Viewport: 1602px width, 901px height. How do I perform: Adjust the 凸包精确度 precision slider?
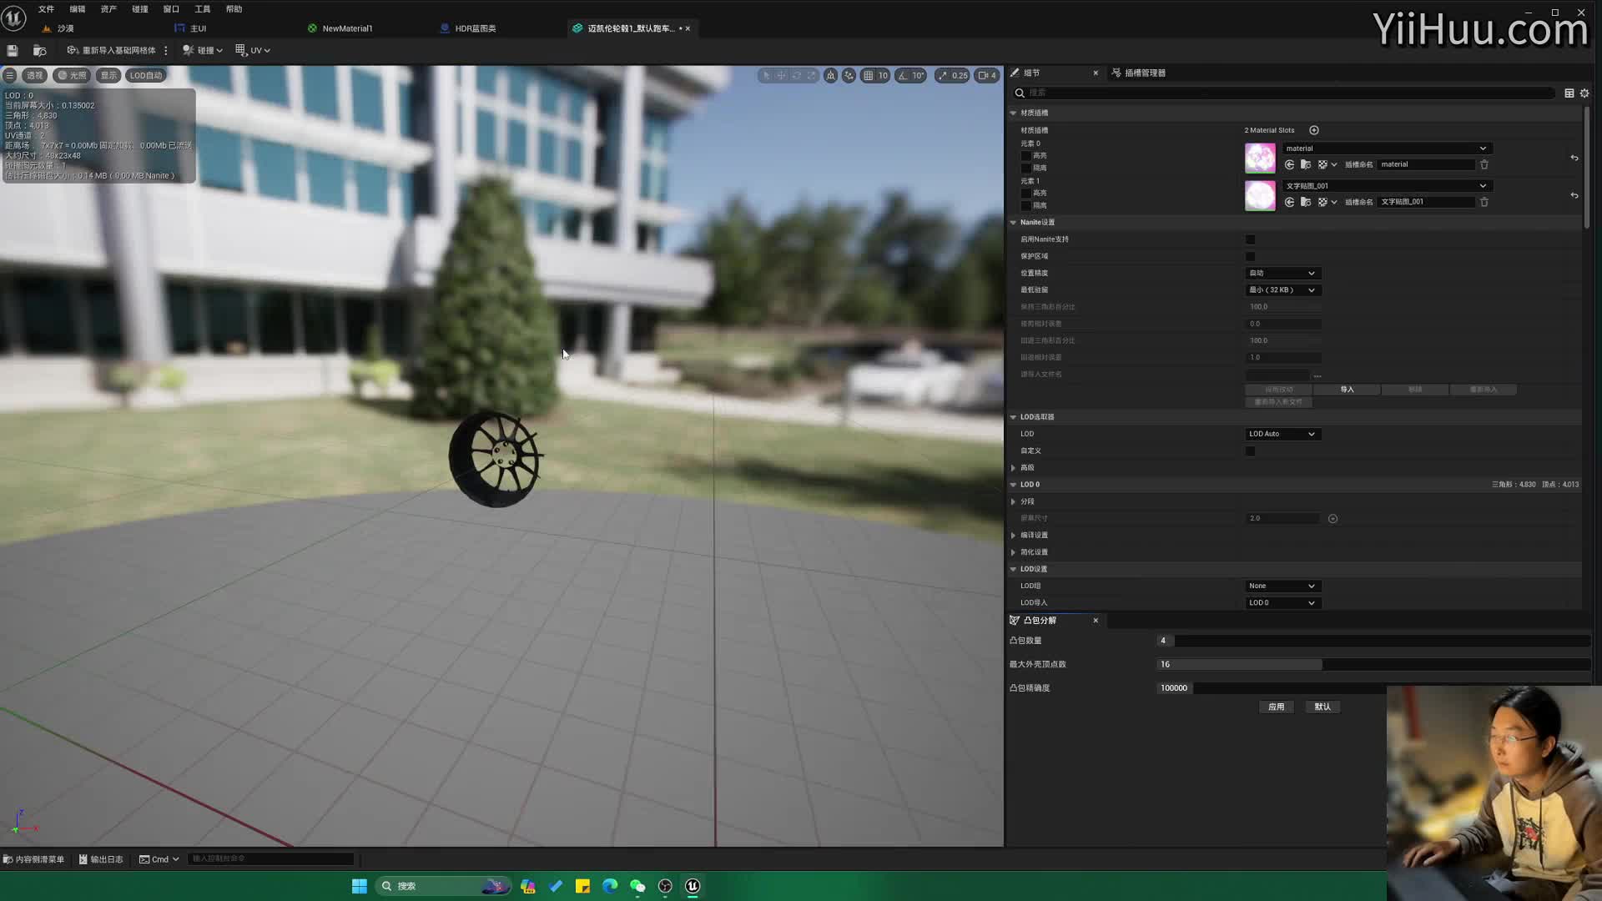pos(1272,688)
